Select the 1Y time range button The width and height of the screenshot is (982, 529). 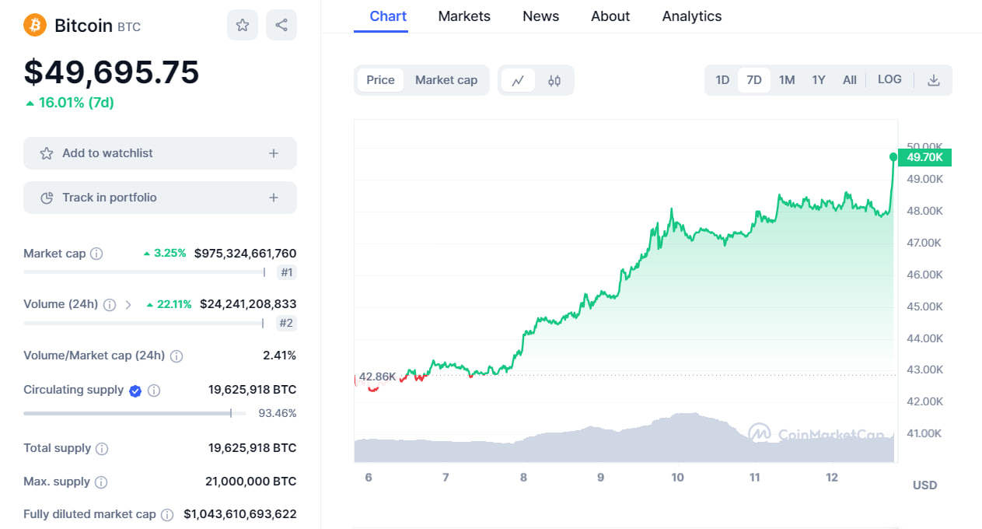pos(819,80)
